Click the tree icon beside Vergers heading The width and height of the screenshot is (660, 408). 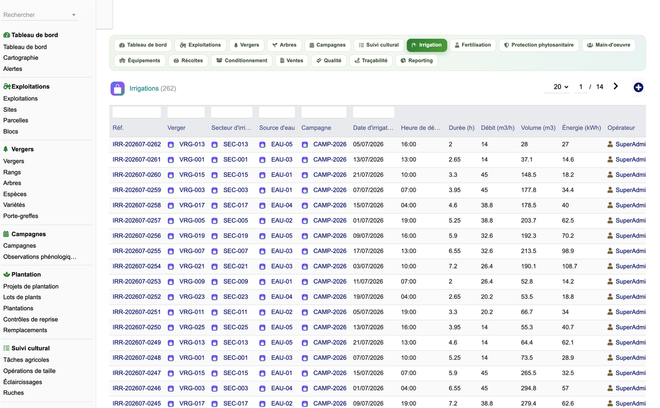click(5, 149)
